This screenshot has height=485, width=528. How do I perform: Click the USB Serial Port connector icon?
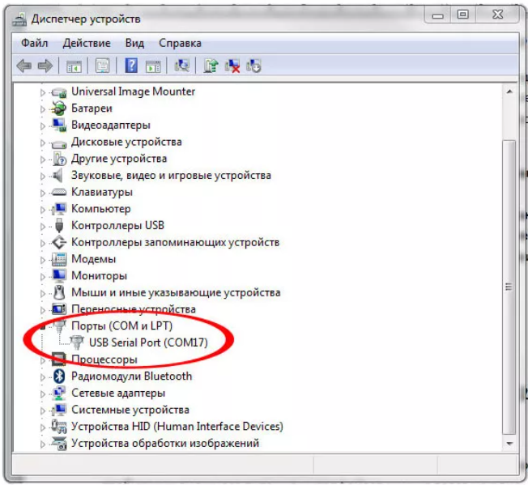coord(77,342)
